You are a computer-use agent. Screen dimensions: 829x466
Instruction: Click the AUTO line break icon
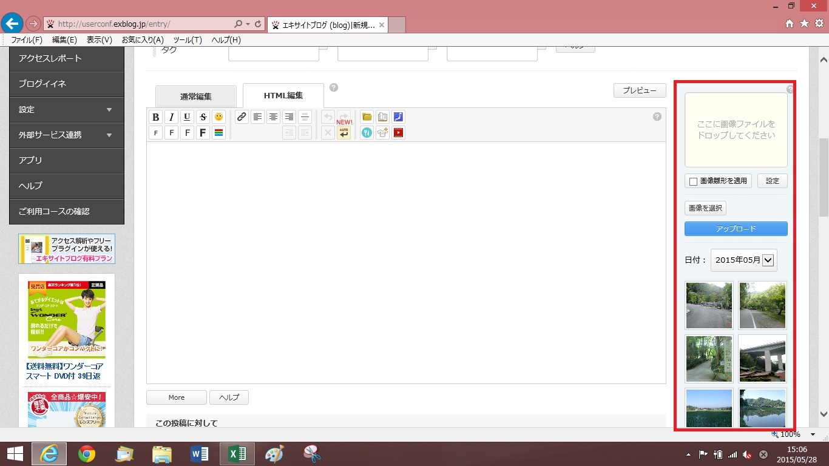pos(344,132)
